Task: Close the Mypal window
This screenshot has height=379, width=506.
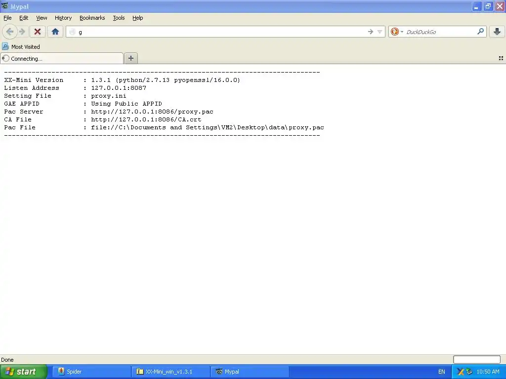Action: 500,6
